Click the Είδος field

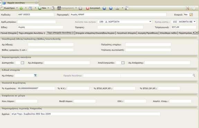tap(40, 27)
